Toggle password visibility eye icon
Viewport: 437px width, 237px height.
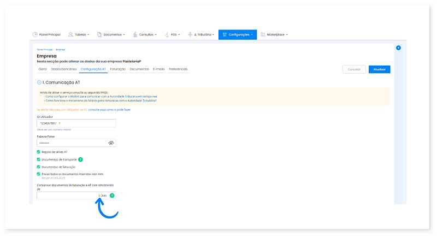click(x=110, y=143)
